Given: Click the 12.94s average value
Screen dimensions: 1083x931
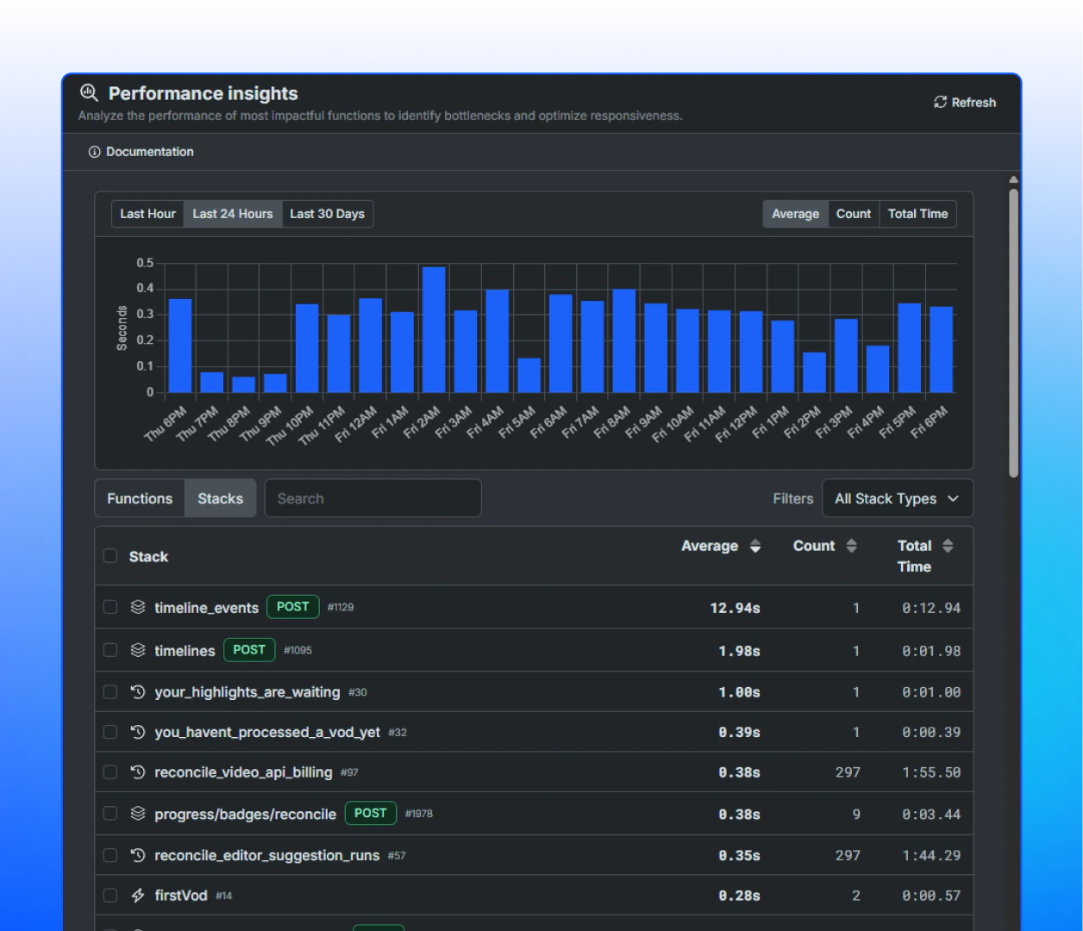Looking at the screenshot, I should tap(735, 608).
